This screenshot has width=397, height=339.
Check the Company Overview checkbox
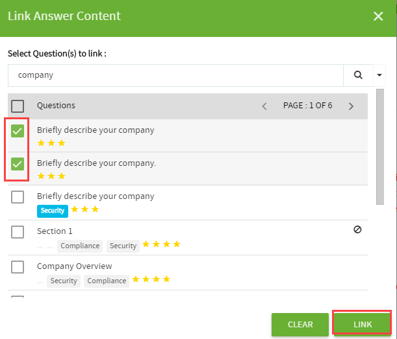coord(18,267)
